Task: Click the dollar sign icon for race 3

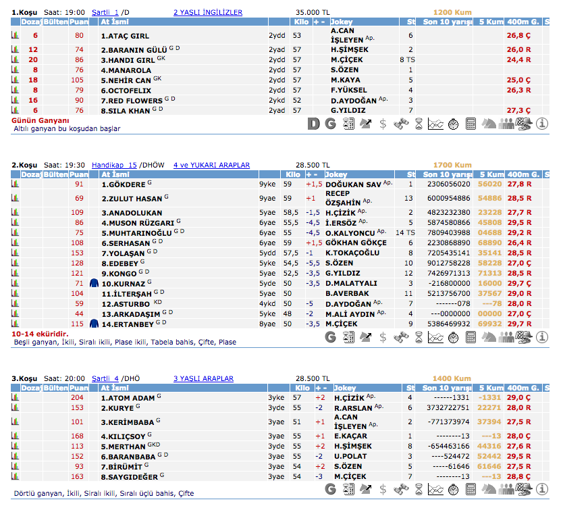Action: click(x=383, y=489)
